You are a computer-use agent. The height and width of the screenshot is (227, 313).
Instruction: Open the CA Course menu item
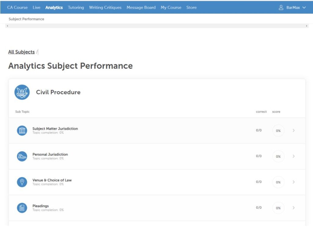click(17, 7)
